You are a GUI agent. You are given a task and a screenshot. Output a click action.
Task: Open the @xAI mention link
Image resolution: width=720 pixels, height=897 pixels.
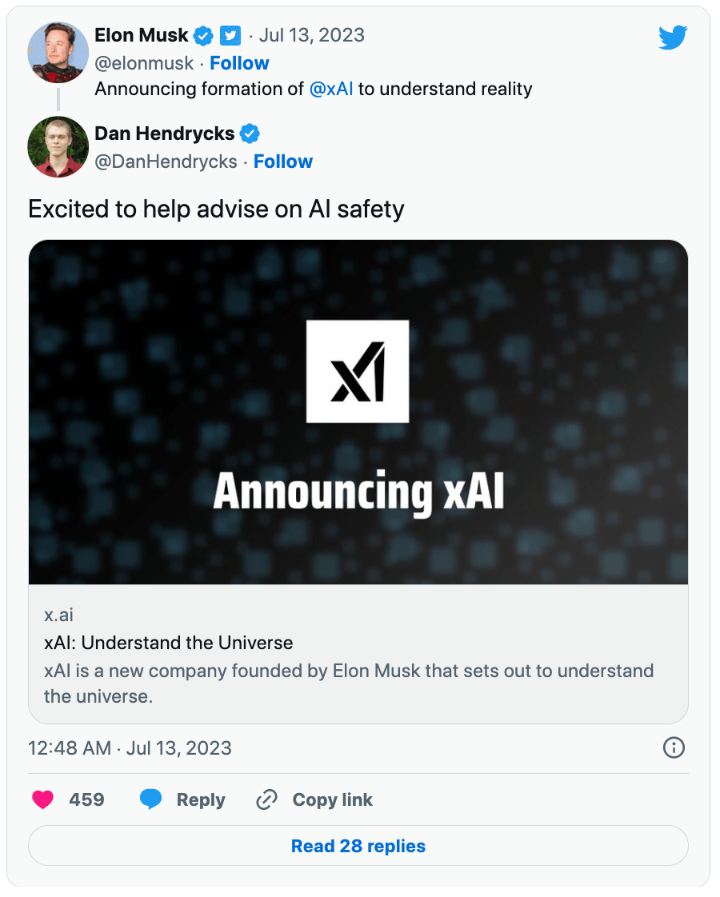pos(331,89)
